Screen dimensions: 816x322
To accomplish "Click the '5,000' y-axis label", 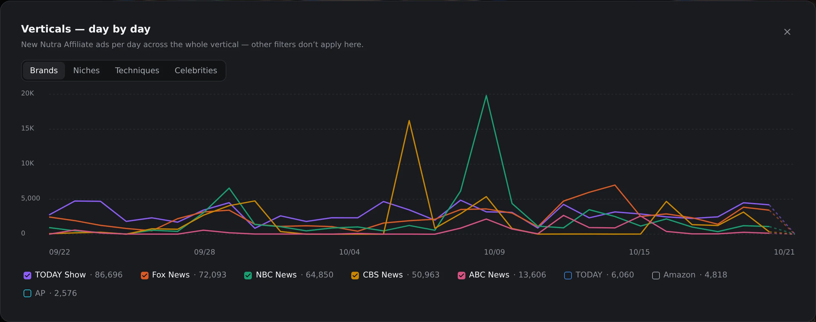I will point(31,198).
